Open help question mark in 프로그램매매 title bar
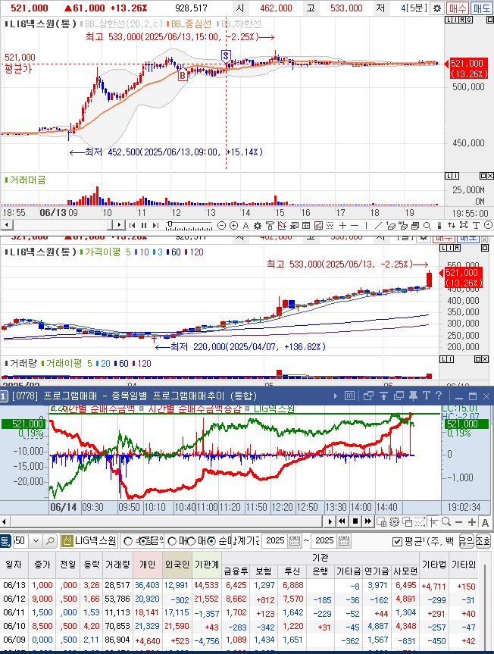The image size is (494, 654). [438, 396]
